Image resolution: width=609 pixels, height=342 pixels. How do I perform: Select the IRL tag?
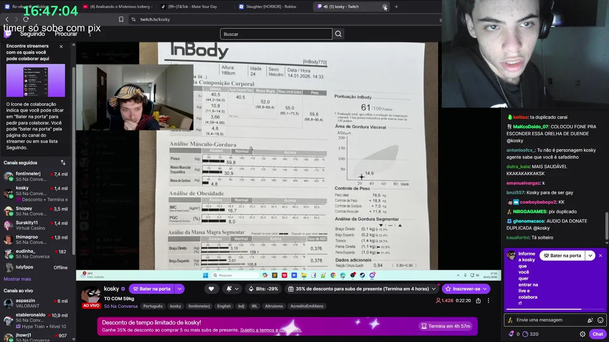[x=254, y=306]
